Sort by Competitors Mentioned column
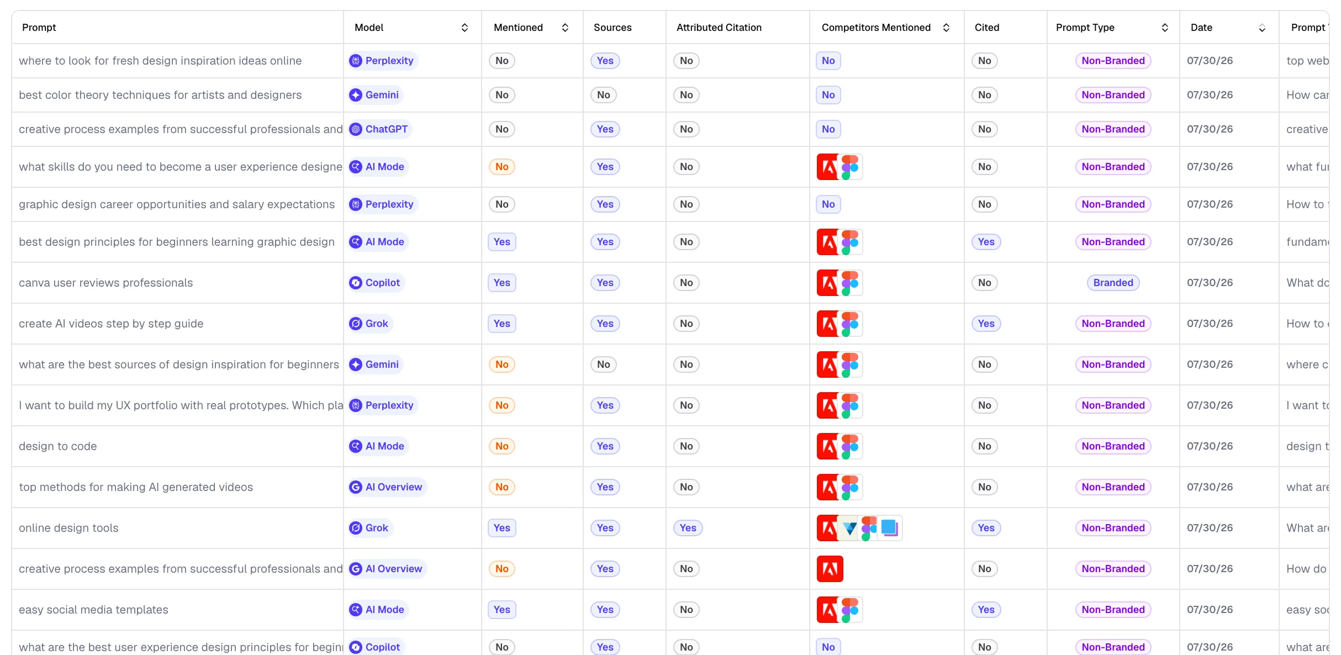The height and width of the screenshot is (655, 1341). (x=946, y=28)
